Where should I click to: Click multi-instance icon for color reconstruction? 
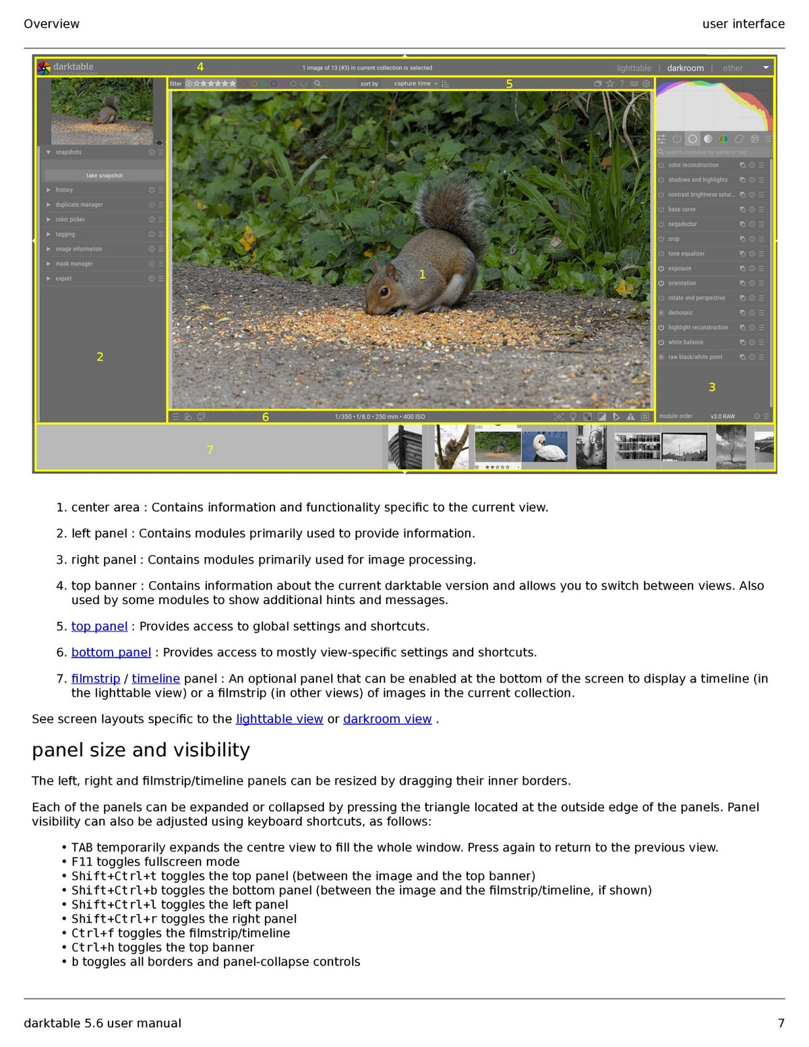tap(742, 165)
